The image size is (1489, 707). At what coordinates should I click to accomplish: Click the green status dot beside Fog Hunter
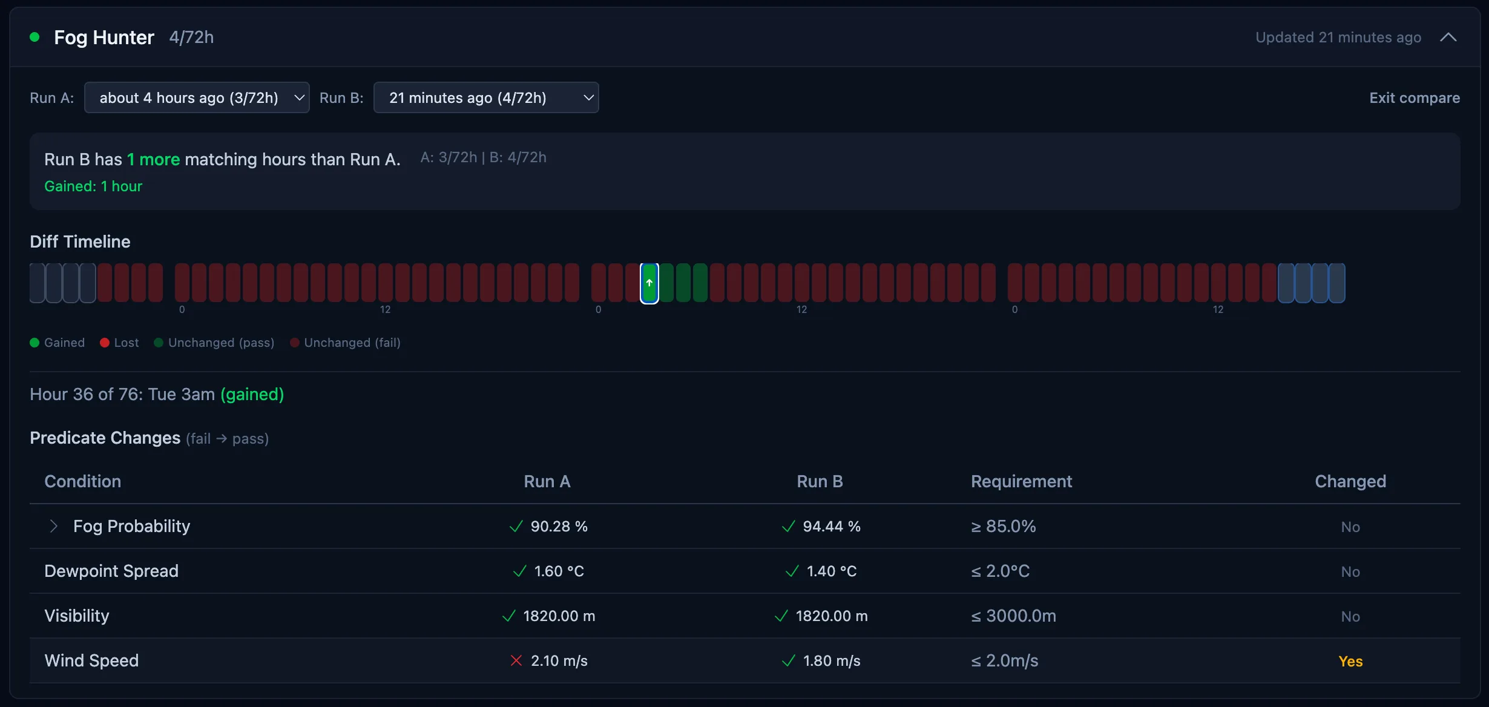(35, 37)
